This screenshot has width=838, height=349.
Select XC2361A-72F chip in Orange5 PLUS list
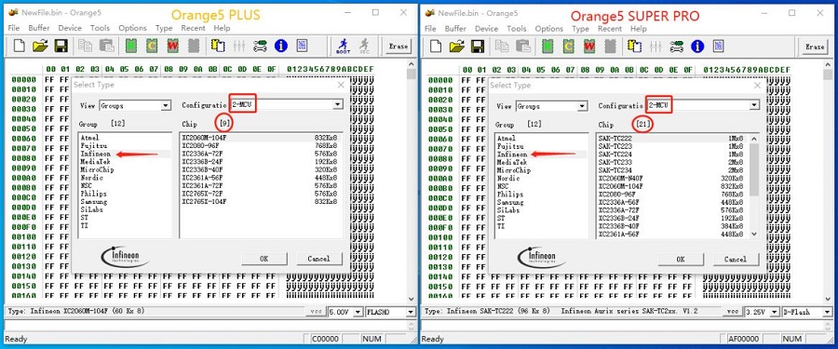click(x=260, y=185)
